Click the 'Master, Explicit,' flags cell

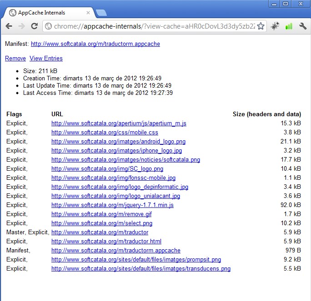pos(28,232)
